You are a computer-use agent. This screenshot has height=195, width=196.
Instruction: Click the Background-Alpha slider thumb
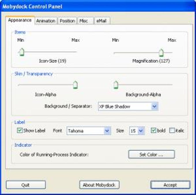(x=116, y=85)
